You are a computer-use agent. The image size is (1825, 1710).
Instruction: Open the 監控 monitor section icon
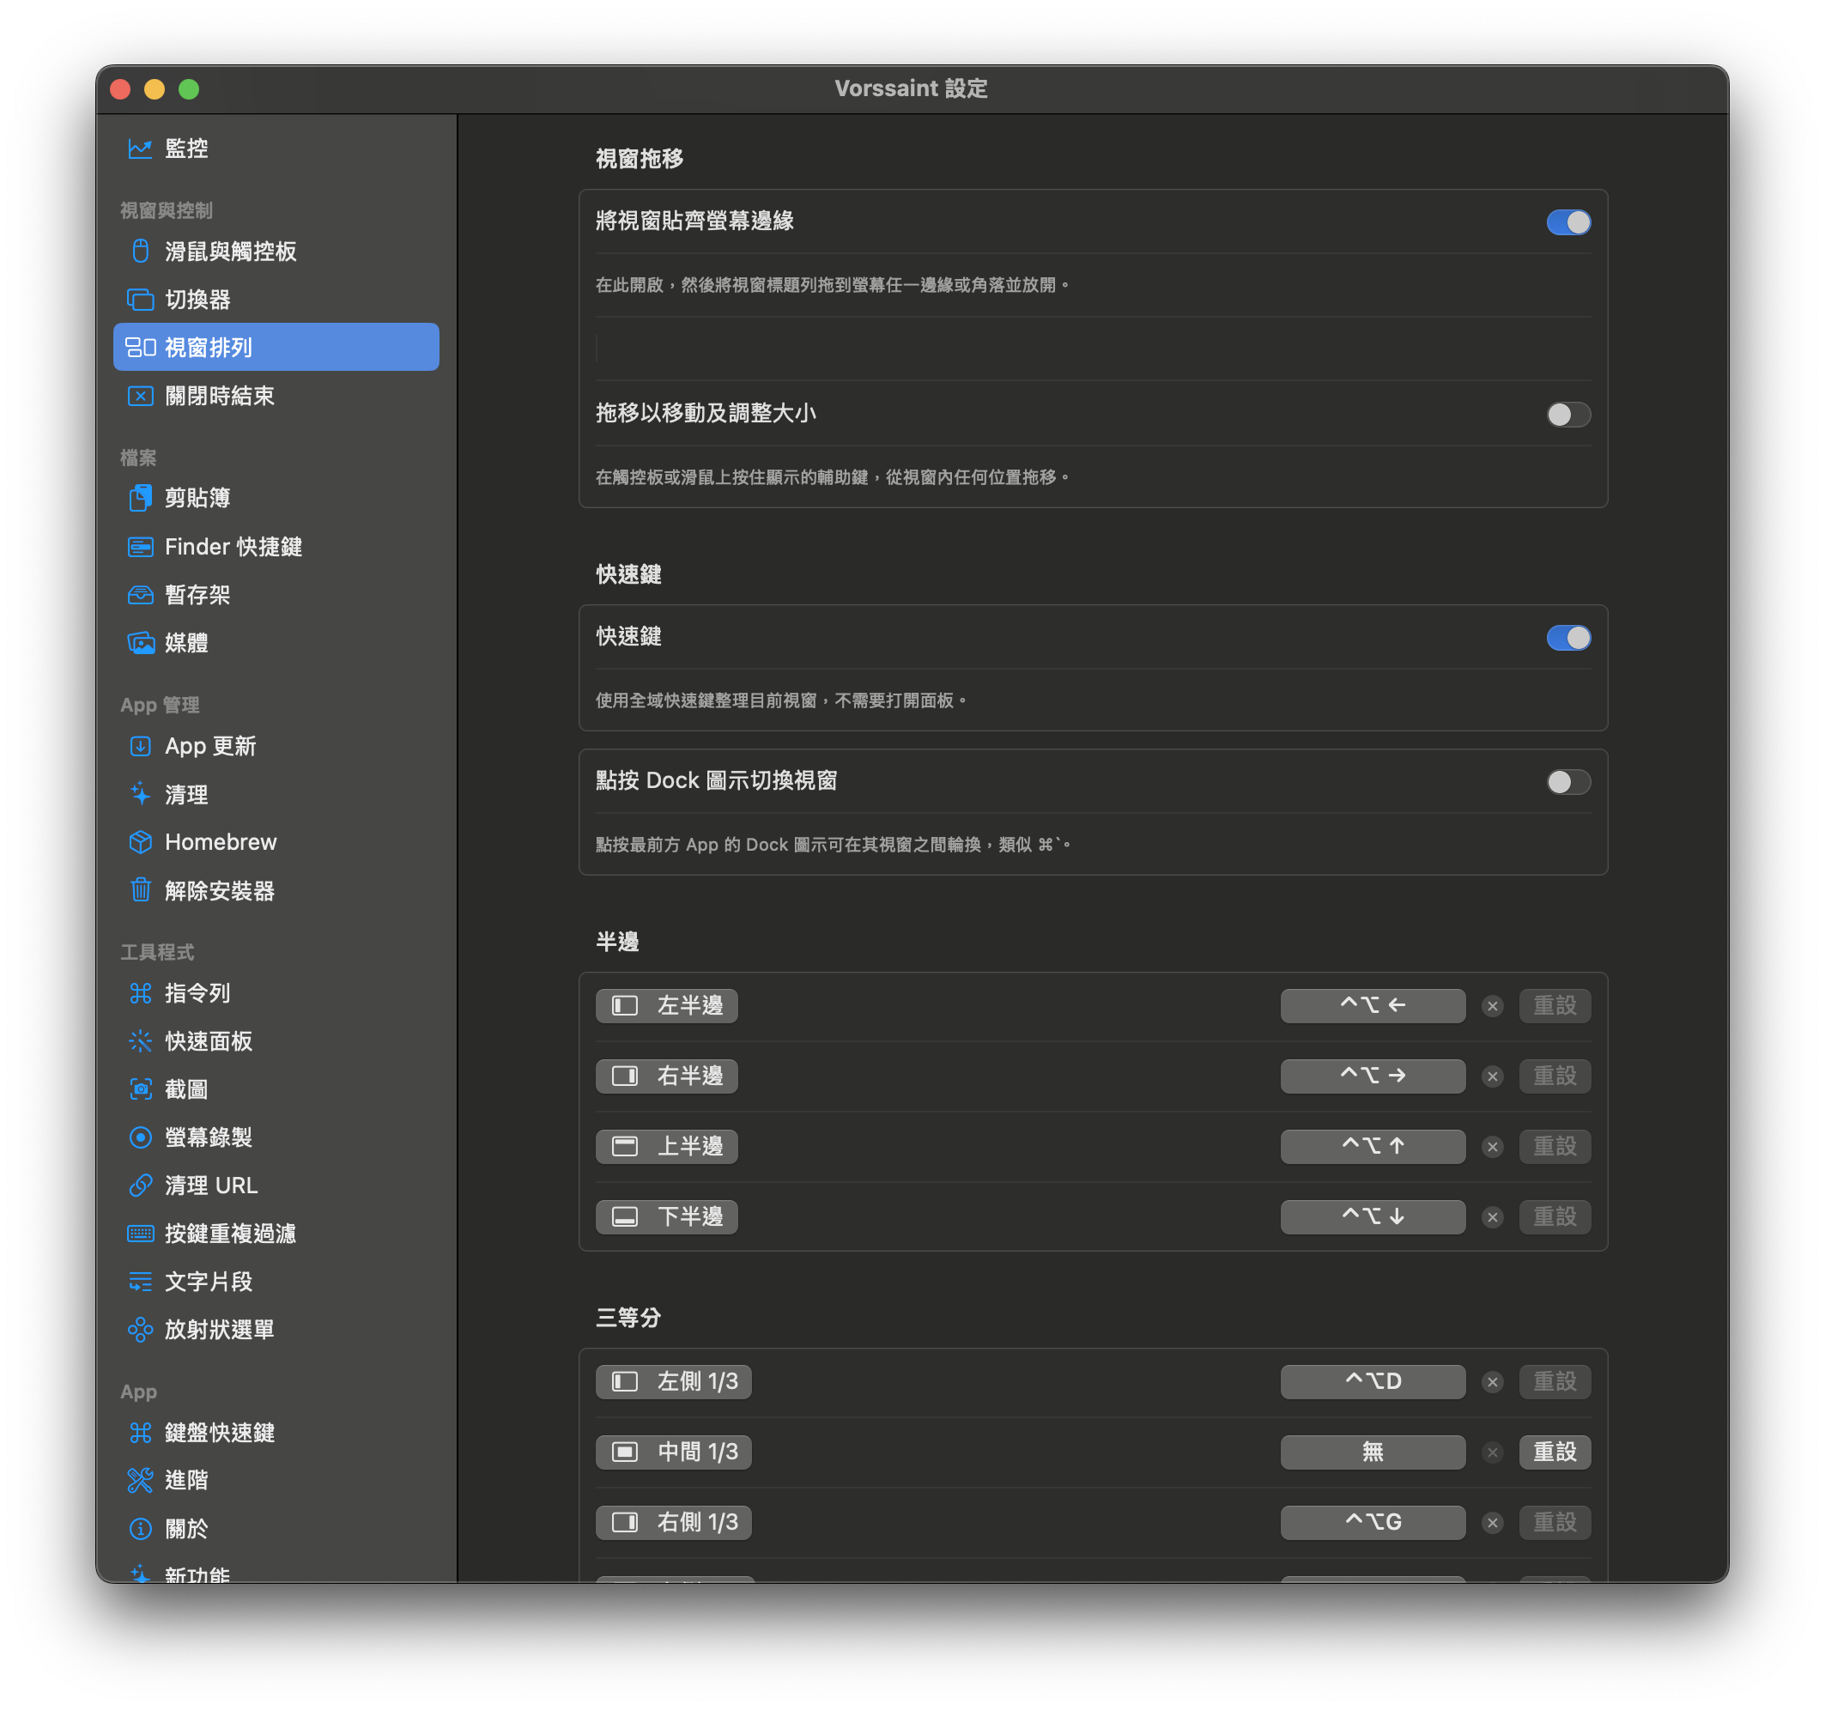140,149
